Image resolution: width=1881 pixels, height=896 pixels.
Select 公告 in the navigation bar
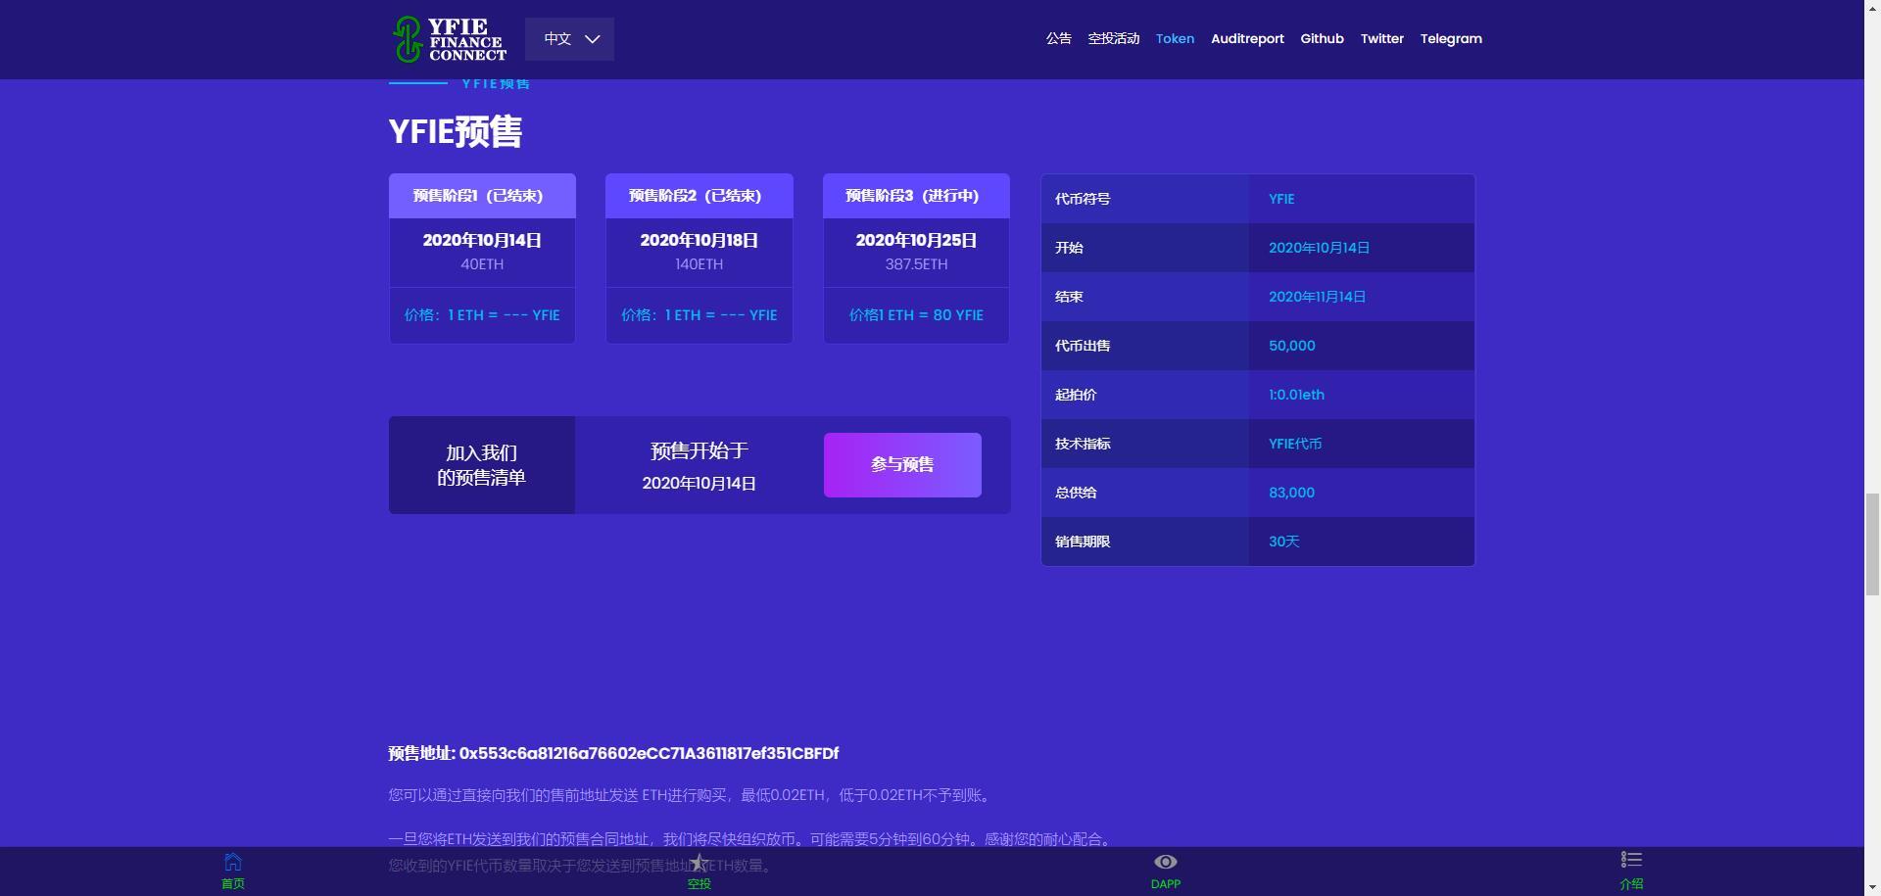pos(1058,39)
